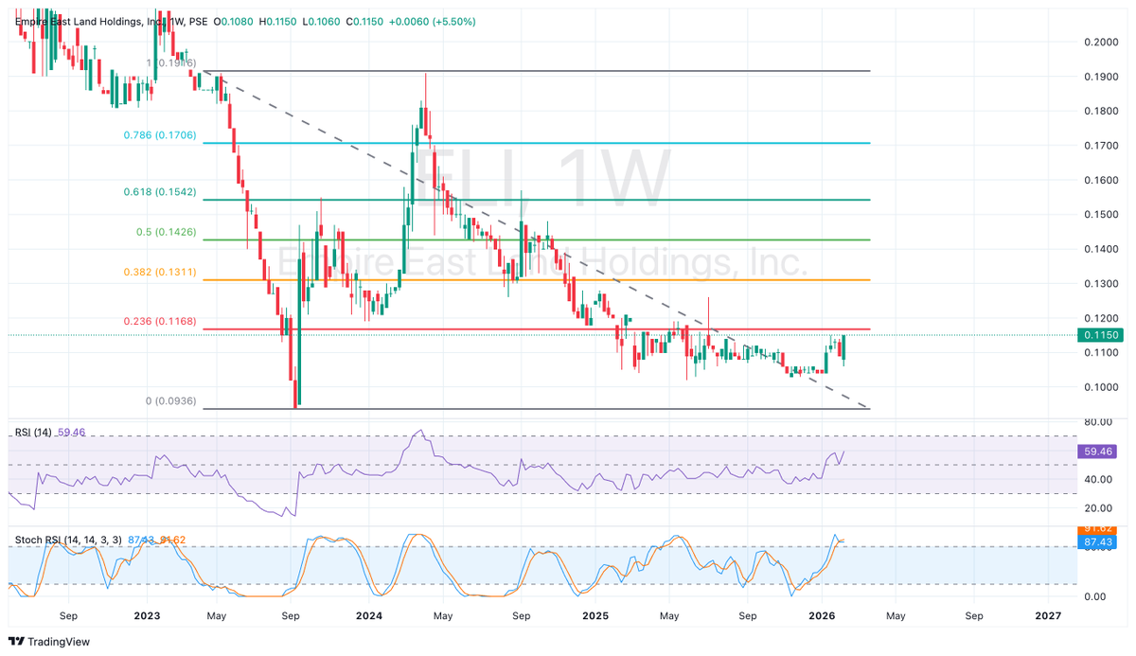Viewport: 1136px width, 656px height.
Task: Click the 2025 time axis label
Action: pyautogui.click(x=595, y=614)
